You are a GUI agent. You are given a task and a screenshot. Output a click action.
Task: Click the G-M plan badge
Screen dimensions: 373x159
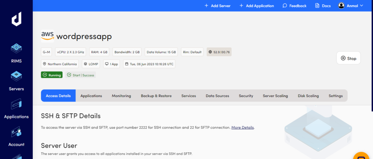[47, 52]
